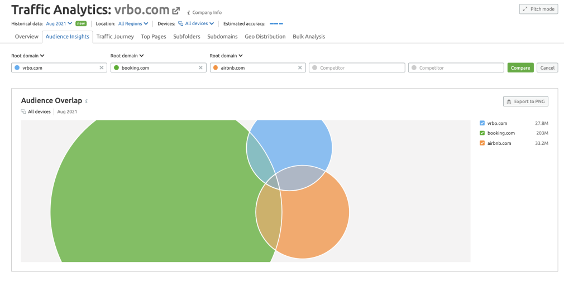This screenshot has height=282, width=564.
Task: Enable Pitch mode
Action: point(538,9)
